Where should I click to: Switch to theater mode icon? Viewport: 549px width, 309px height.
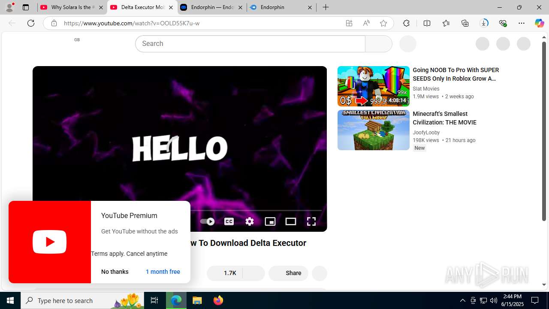click(291, 221)
